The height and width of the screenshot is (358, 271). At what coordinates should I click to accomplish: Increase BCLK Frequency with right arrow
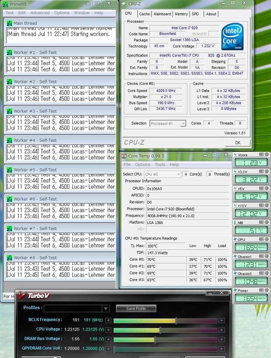(x=222, y=321)
